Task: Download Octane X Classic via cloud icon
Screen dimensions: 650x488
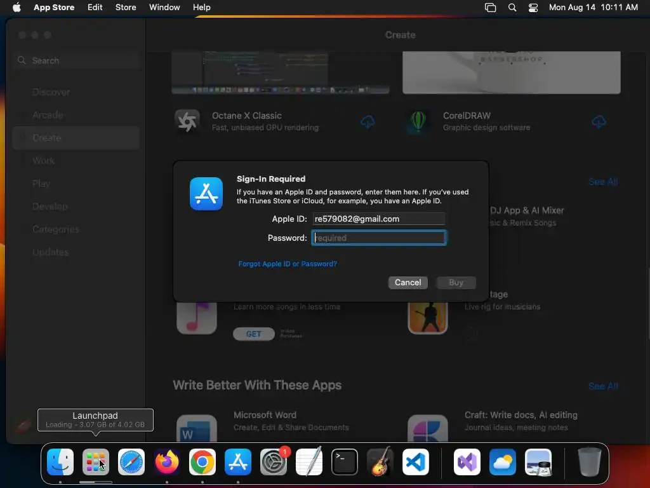Action: pos(368,121)
